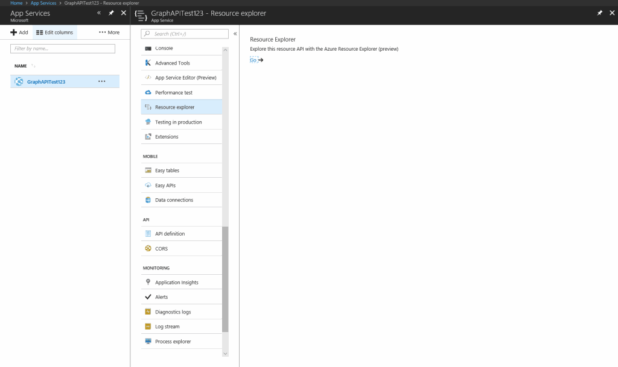
Task: Click the Easy APIs cloud icon
Action: 148,185
